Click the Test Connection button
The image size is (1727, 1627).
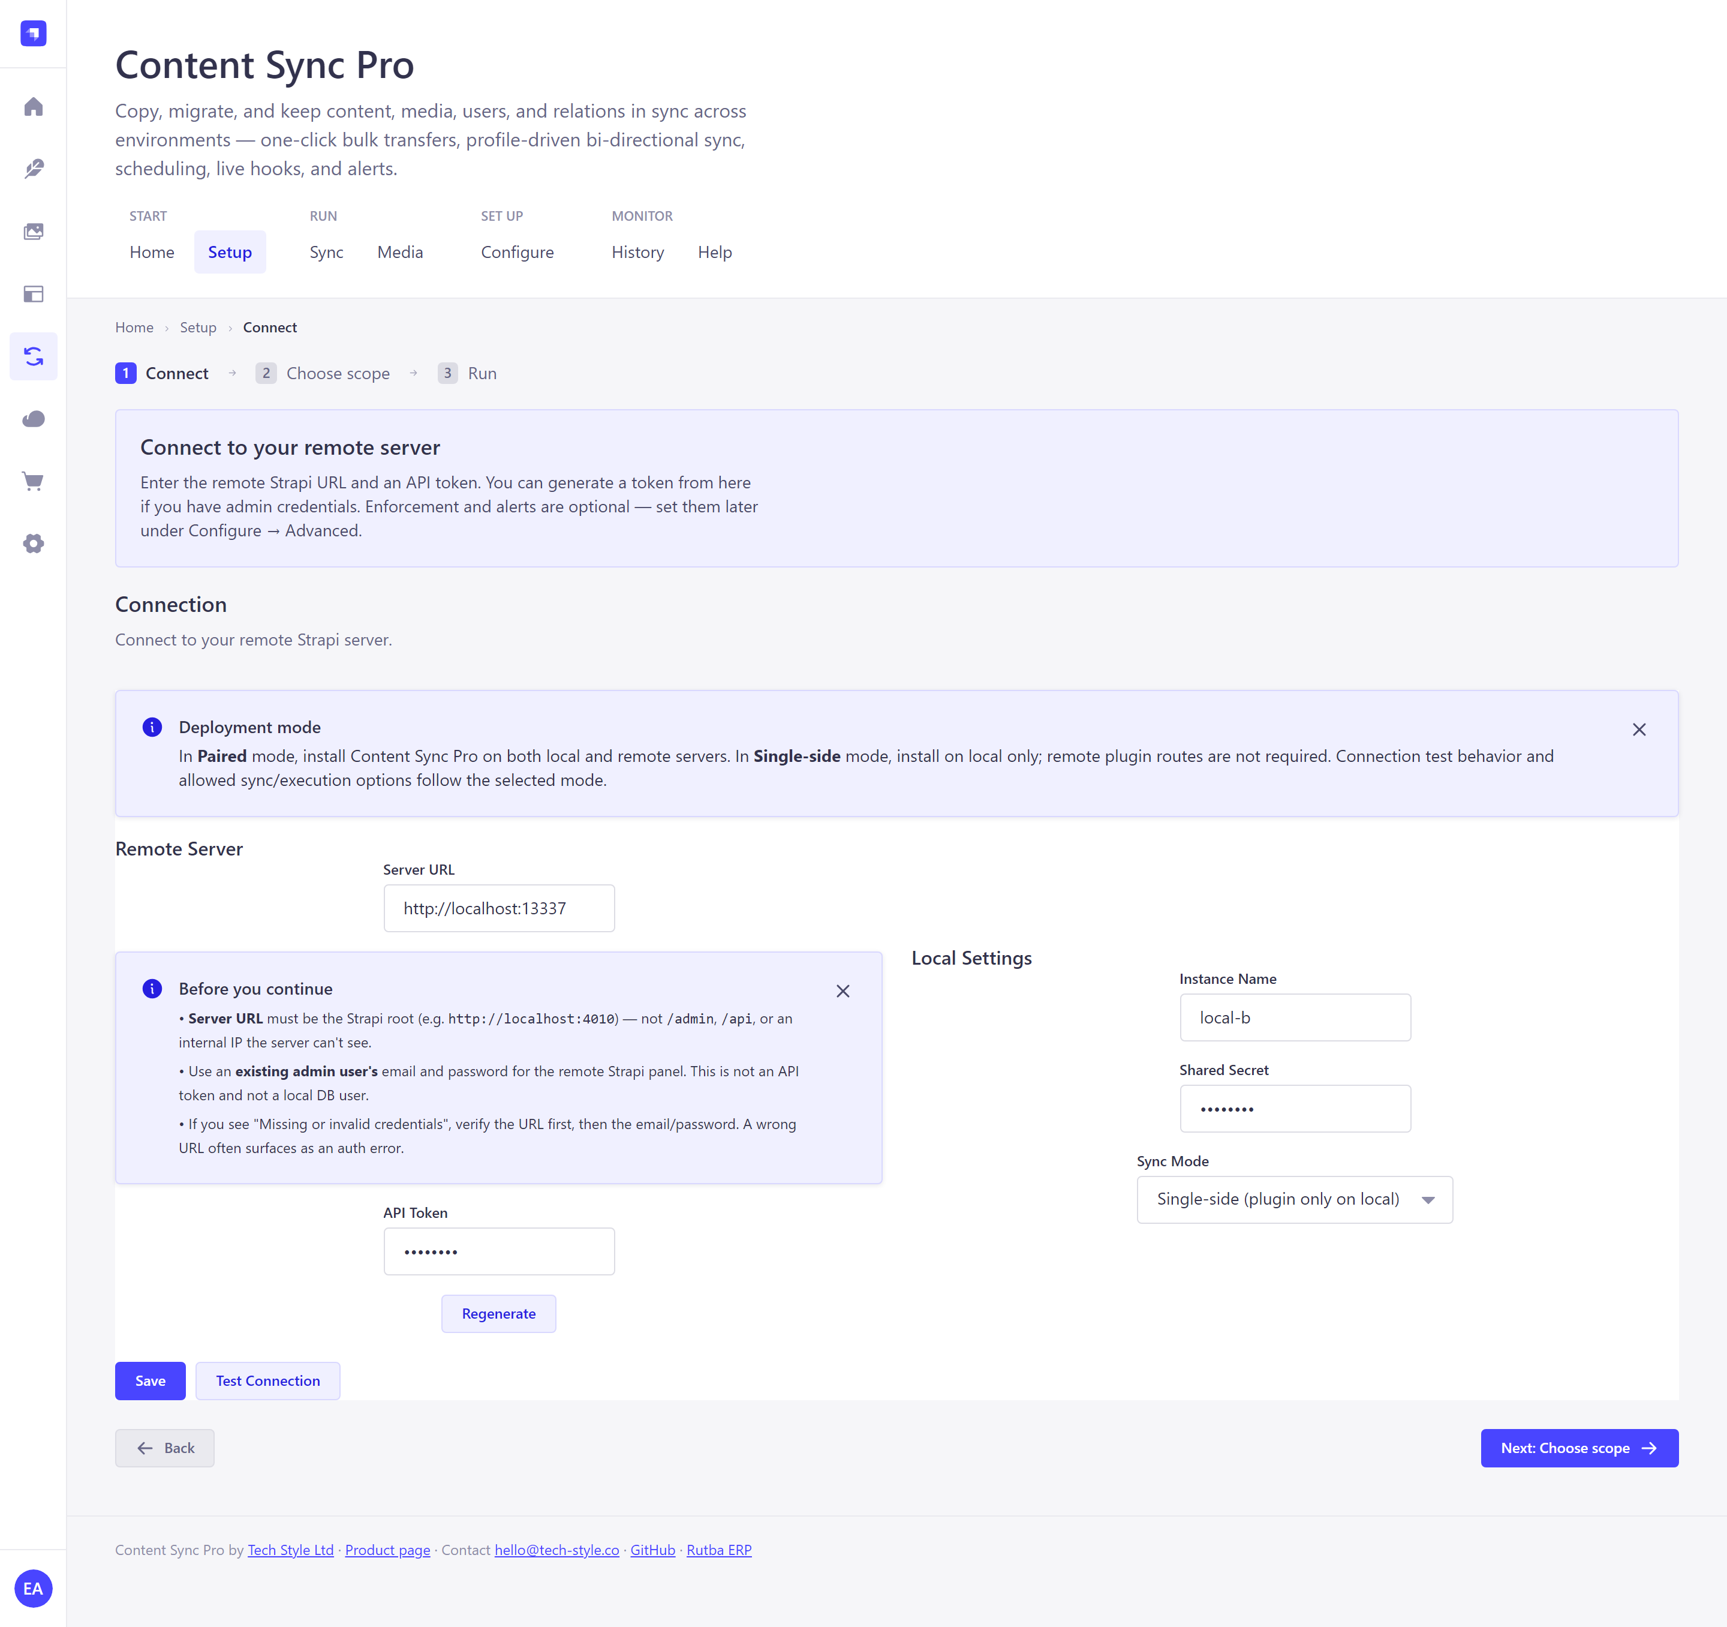coord(267,1381)
